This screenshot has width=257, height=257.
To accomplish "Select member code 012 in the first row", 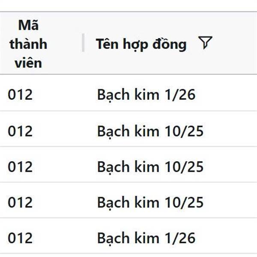I will tap(20, 95).
